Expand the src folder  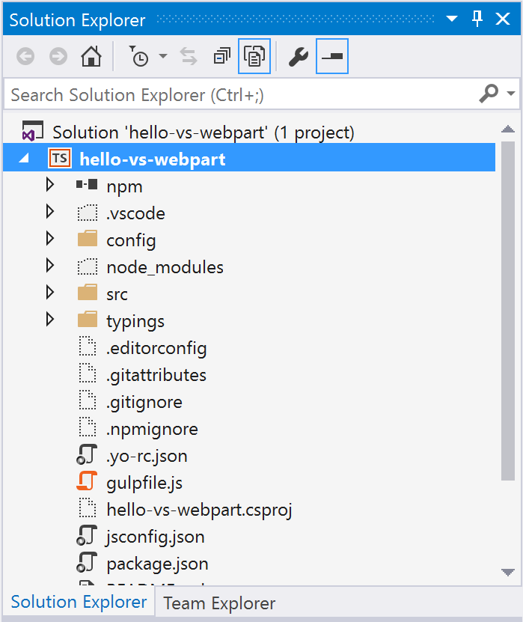[x=49, y=293]
